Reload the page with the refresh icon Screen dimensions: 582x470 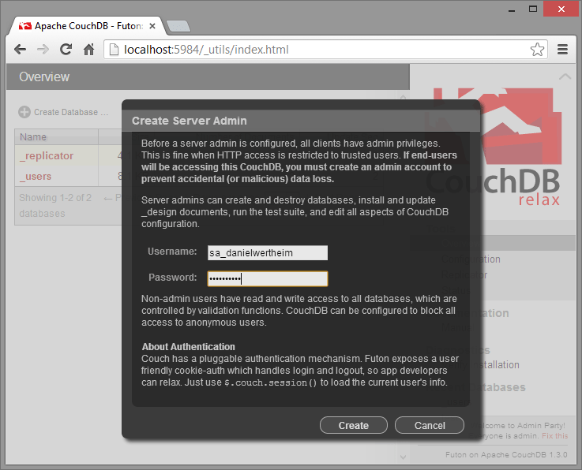click(66, 50)
